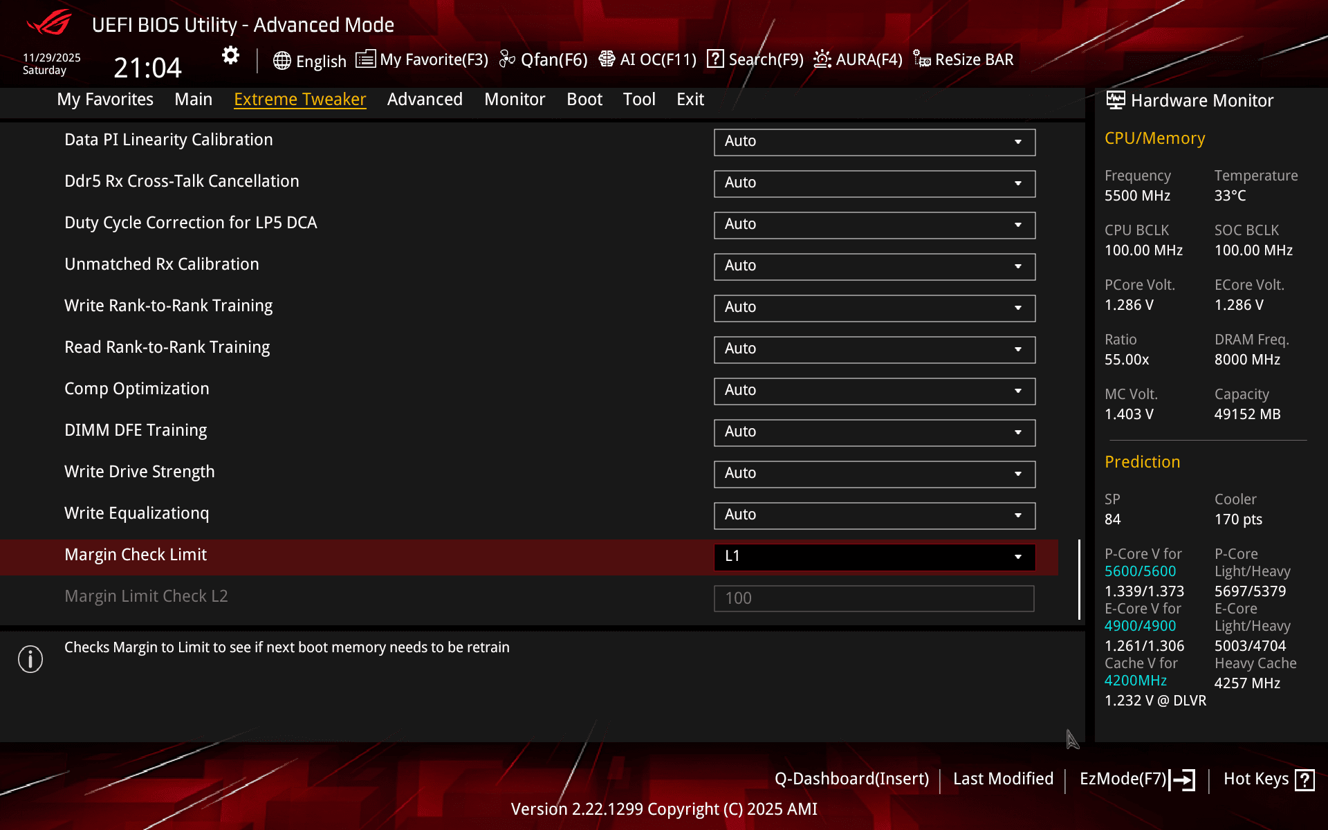Open Q-Dashboard from bottom bar
1328x830 pixels.
pos(851,779)
